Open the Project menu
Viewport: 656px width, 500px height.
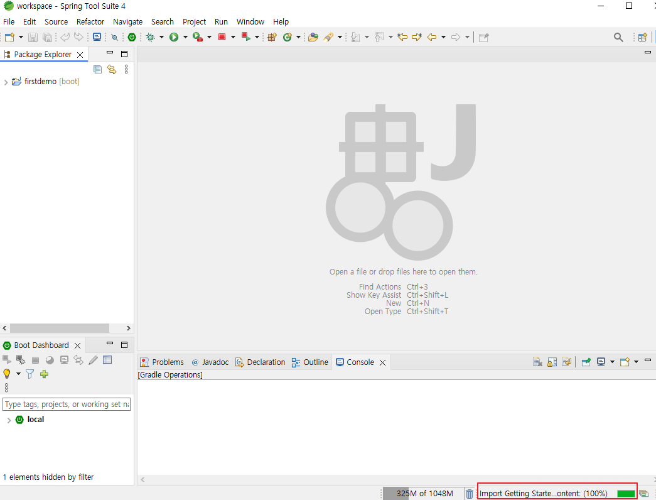point(194,22)
